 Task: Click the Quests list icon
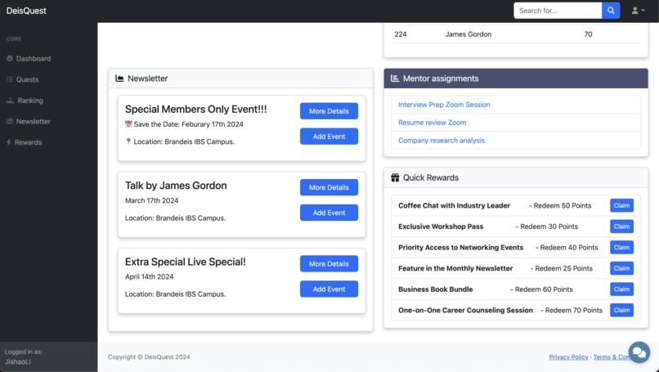[x=10, y=79]
